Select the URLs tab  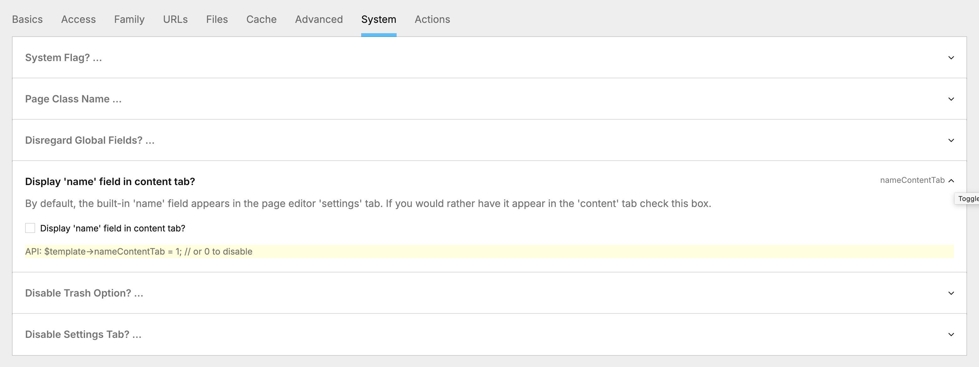point(175,19)
